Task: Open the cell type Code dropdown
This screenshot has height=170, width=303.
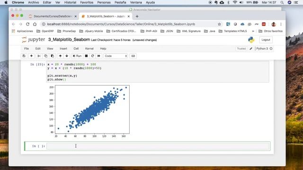Action: pos(116,56)
